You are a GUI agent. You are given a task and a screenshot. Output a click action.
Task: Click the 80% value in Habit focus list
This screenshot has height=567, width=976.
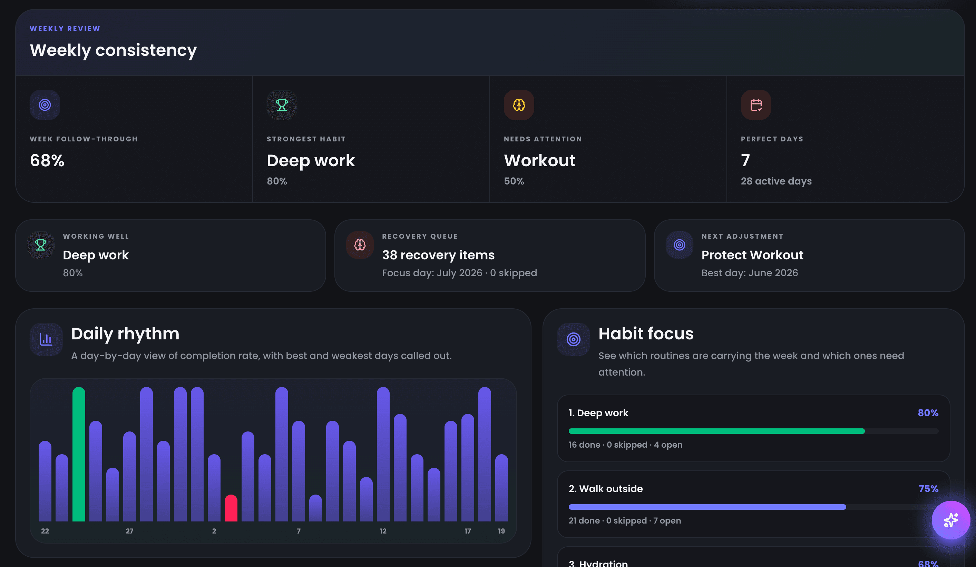point(928,413)
